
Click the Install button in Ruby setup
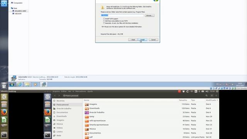[142, 40]
